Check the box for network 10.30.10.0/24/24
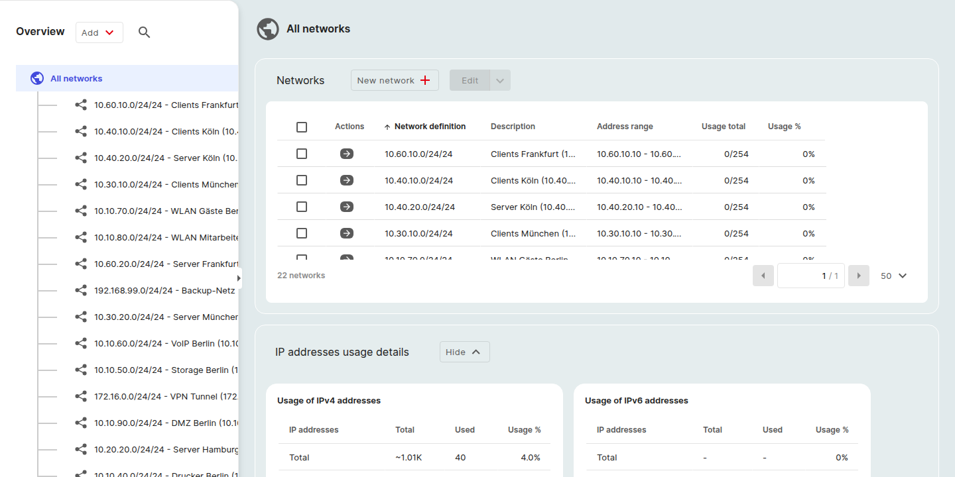 point(302,233)
